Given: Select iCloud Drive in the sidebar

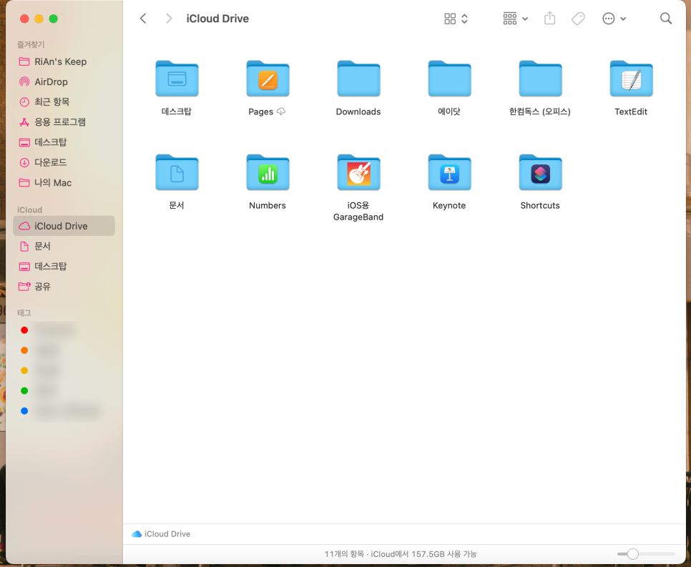Looking at the screenshot, I should click(64, 226).
